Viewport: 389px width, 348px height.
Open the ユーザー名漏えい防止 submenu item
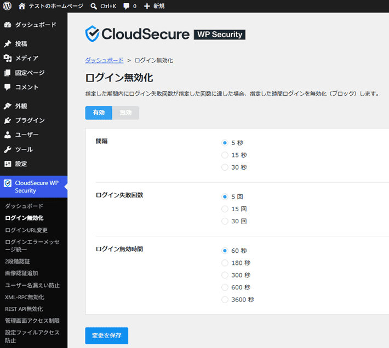32,285
